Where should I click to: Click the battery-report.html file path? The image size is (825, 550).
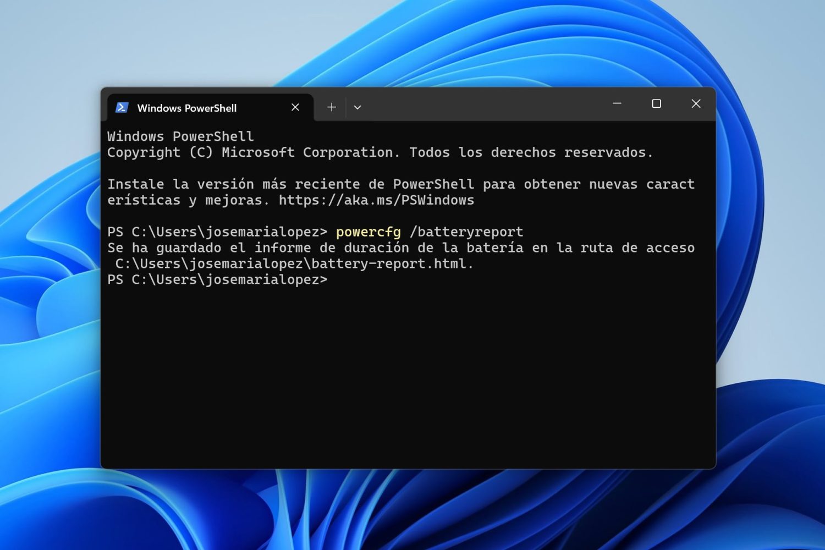293,263
